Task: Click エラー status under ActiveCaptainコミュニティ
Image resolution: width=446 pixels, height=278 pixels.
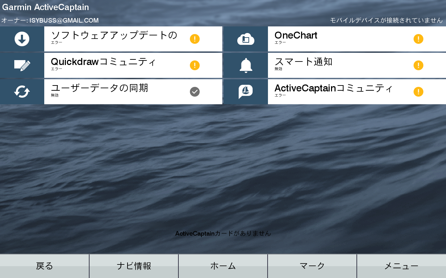Action: (x=280, y=95)
